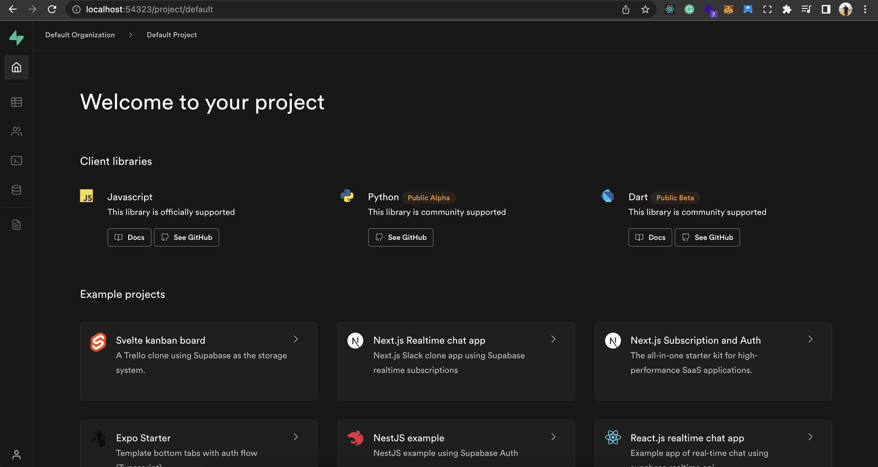The height and width of the screenshot is (467, 878).
Task: Click the Supabase logo
Action: point(16,37)
